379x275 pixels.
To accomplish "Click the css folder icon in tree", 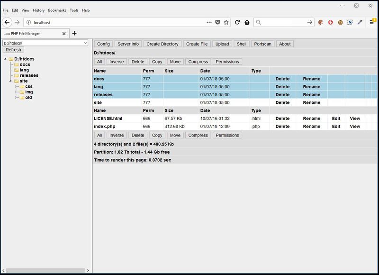I will pyautogui.click(x=22, y=87).
